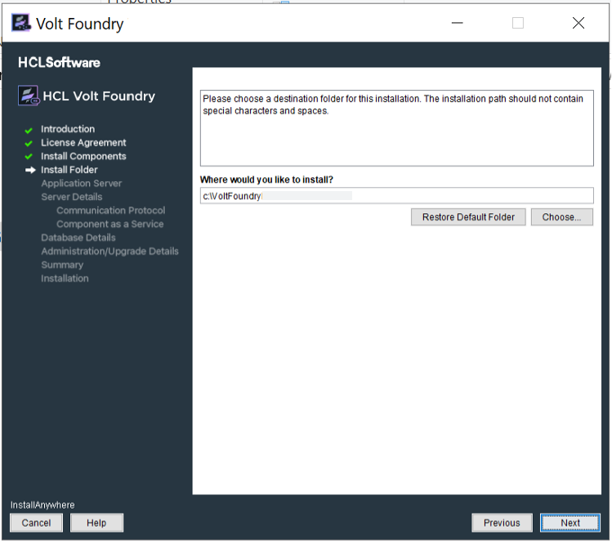Click the HCLSoftware brand text

[x=59, y=62]
